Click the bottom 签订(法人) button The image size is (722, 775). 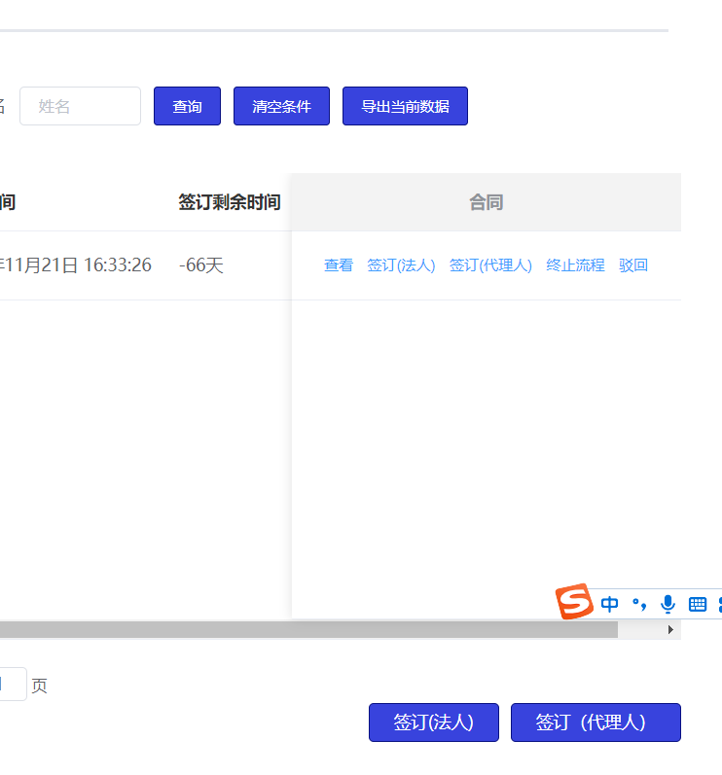[x=433, y=722]
